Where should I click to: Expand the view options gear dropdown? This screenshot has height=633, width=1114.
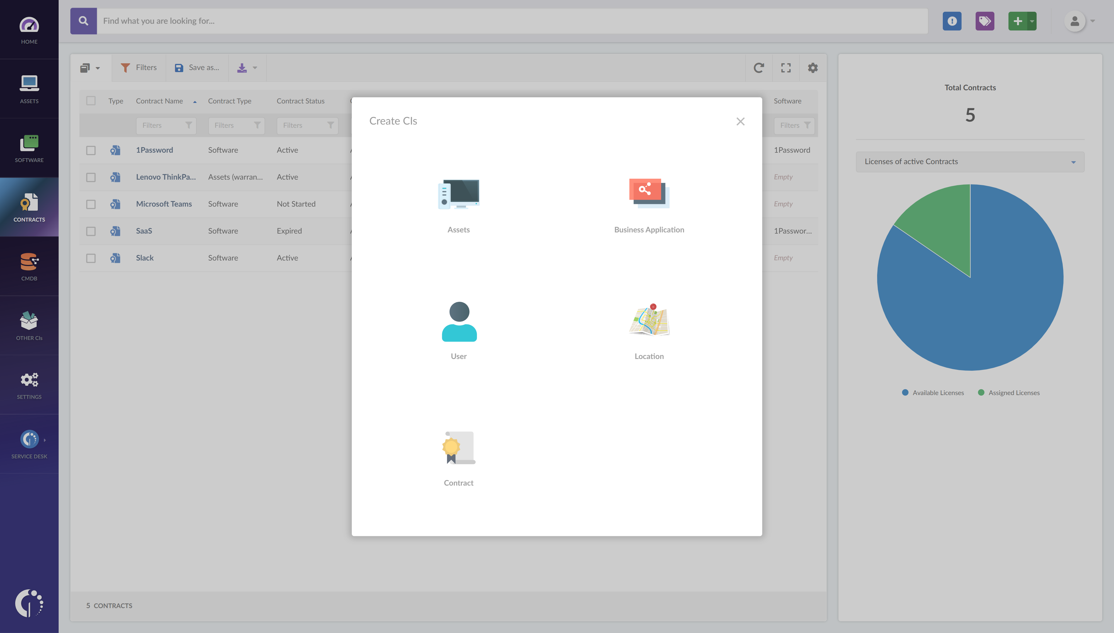point(813,68)
